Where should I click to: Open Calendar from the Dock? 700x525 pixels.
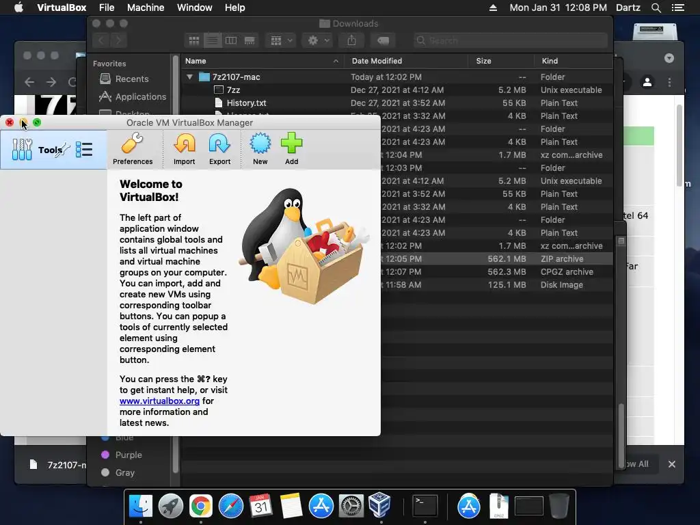[260, 507]
